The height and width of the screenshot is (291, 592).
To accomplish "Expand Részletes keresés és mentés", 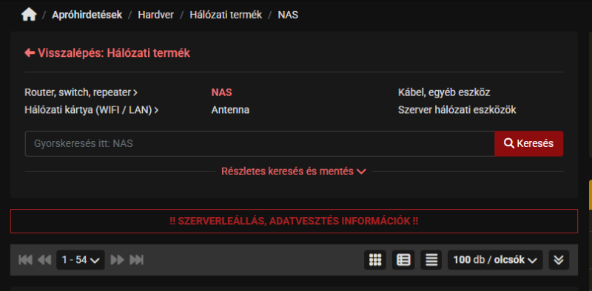I will tap(294, 171).
